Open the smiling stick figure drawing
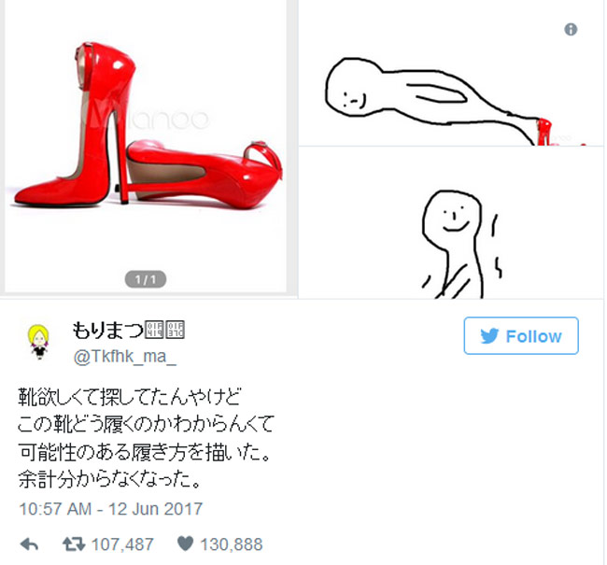This screenshot has height=565, width=607. tap(451, 222)
